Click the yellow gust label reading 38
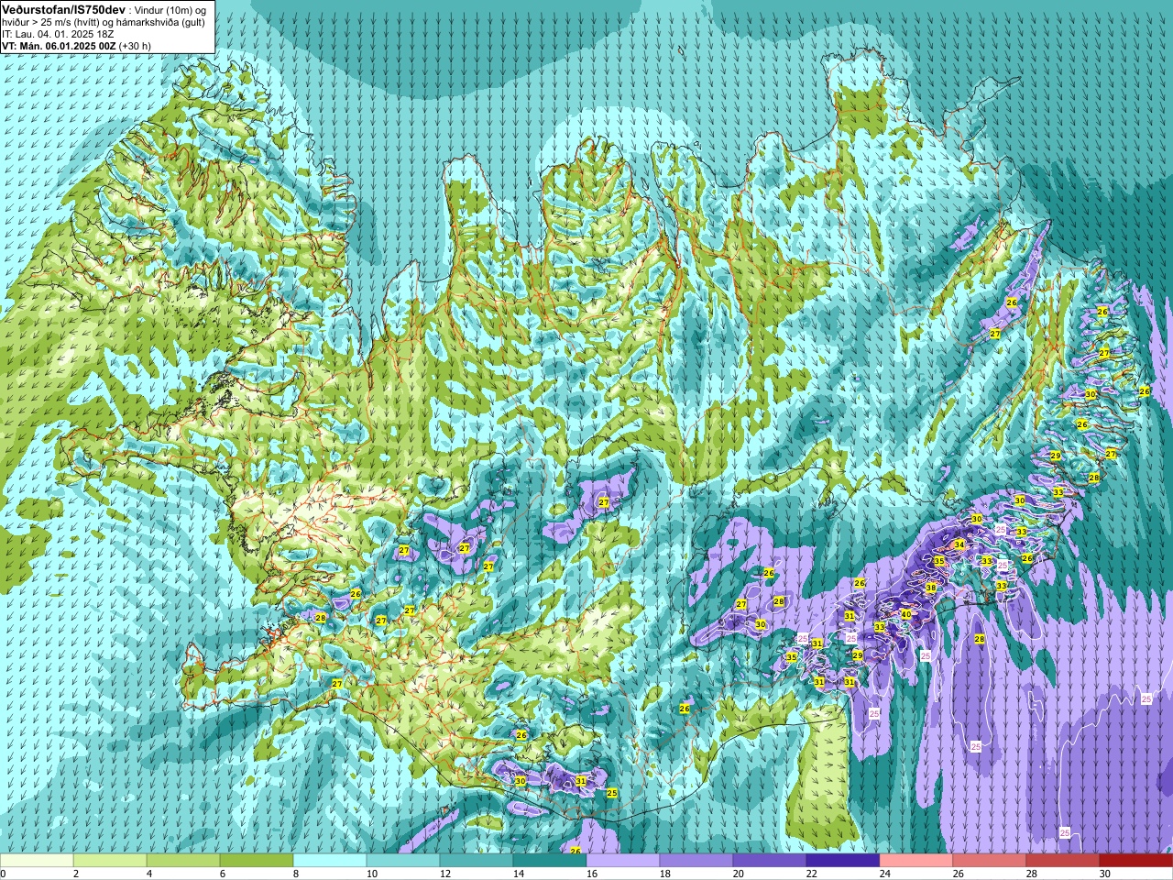1173x880 pixels. click(x=931, y=588)
